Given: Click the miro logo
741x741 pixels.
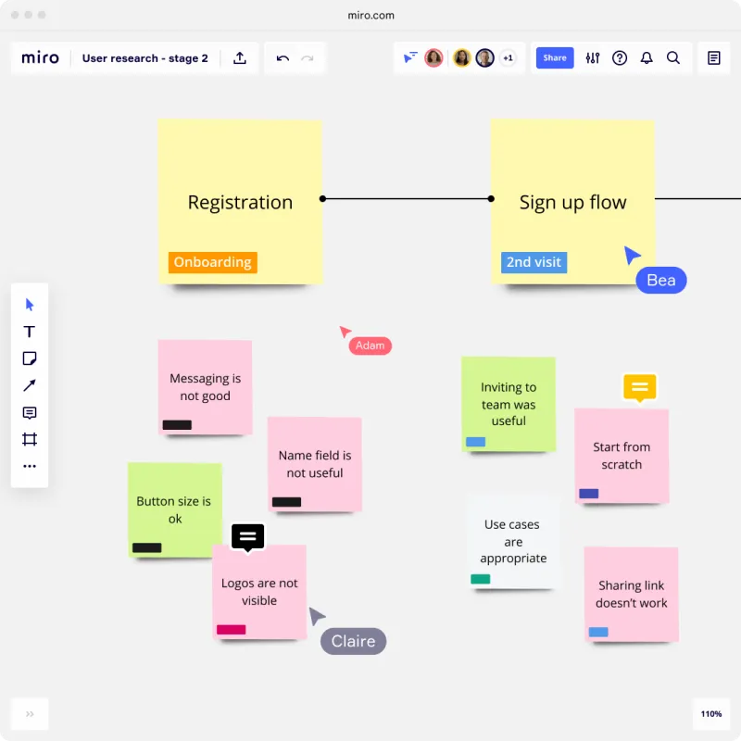Looking at the screenshot, I should coord(40,58).
